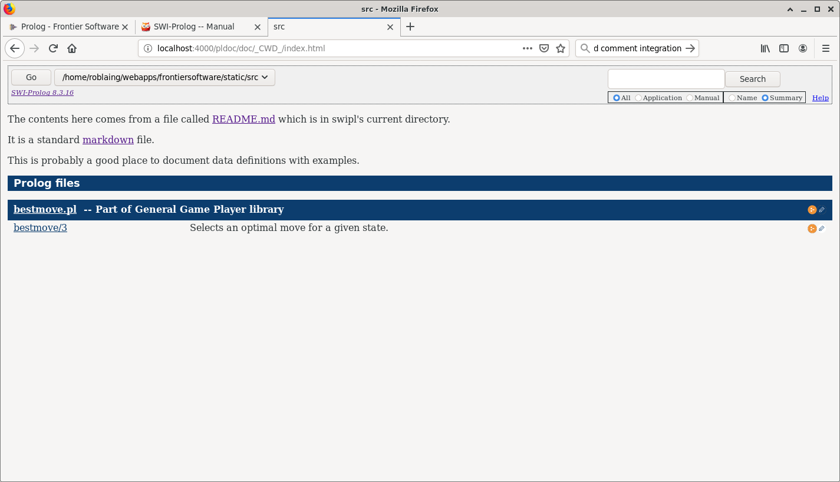Open the page actions three-dot menu
Viewport: 840px width, 482px height.
[528, 48]
